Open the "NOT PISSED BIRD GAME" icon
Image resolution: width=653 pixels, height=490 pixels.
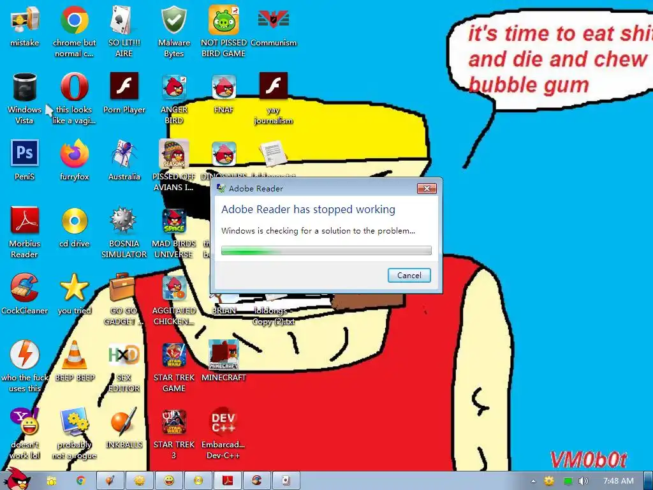click(224, 32)
